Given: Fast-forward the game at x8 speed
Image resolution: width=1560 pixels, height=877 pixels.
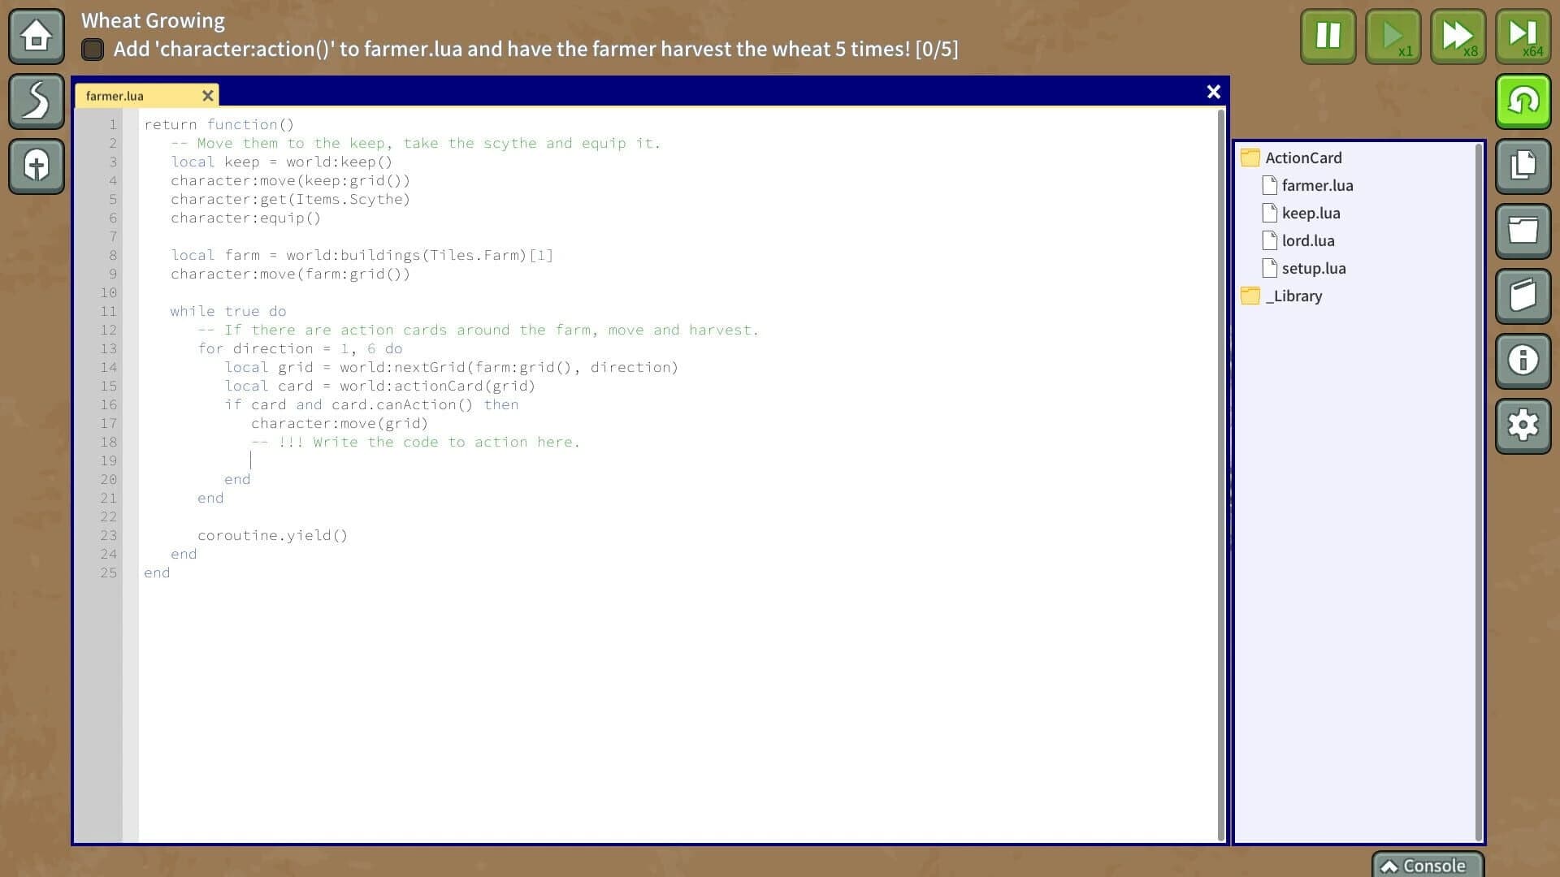Looking at the screenshot, I should coord(1458,36).
